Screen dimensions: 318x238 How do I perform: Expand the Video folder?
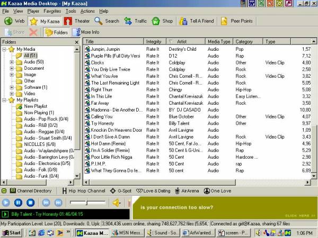(12, 94)
